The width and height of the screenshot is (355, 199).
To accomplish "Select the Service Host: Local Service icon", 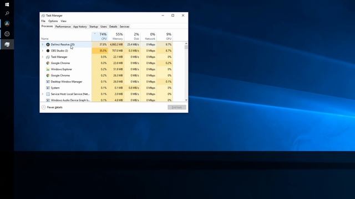I will pos(48,94).
